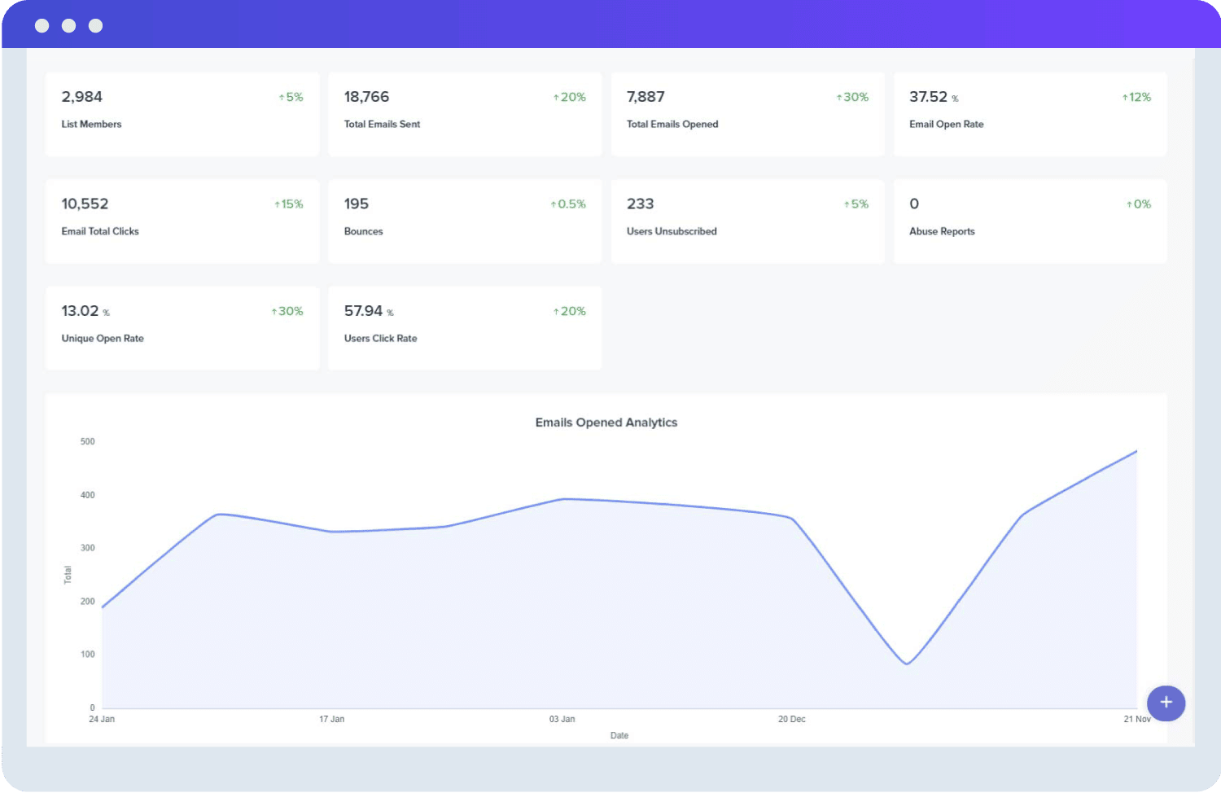Click the Abuse Reports 0% trend indicator

coord(1139,204)
